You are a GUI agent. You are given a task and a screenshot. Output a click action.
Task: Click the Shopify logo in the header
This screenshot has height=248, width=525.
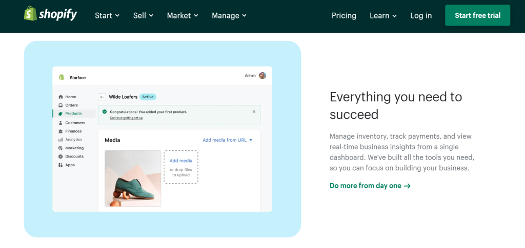click(x=50, y=15)
